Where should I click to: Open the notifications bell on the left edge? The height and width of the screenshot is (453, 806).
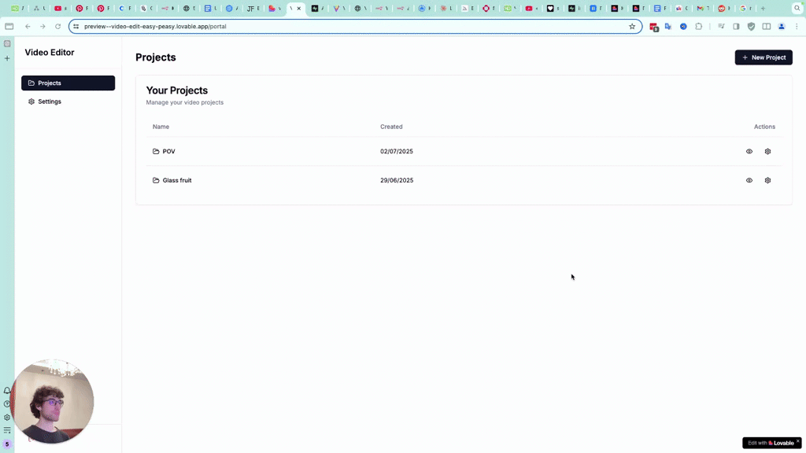click(7, 390)
